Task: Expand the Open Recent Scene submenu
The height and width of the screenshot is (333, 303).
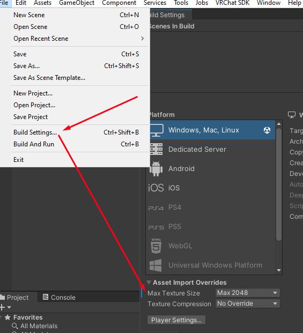Action: click(x=78, y=39)
